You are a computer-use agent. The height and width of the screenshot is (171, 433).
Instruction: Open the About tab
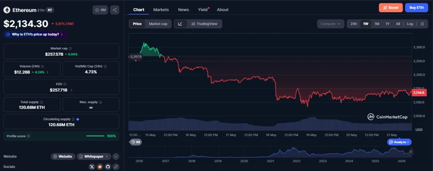click(222, 10)
